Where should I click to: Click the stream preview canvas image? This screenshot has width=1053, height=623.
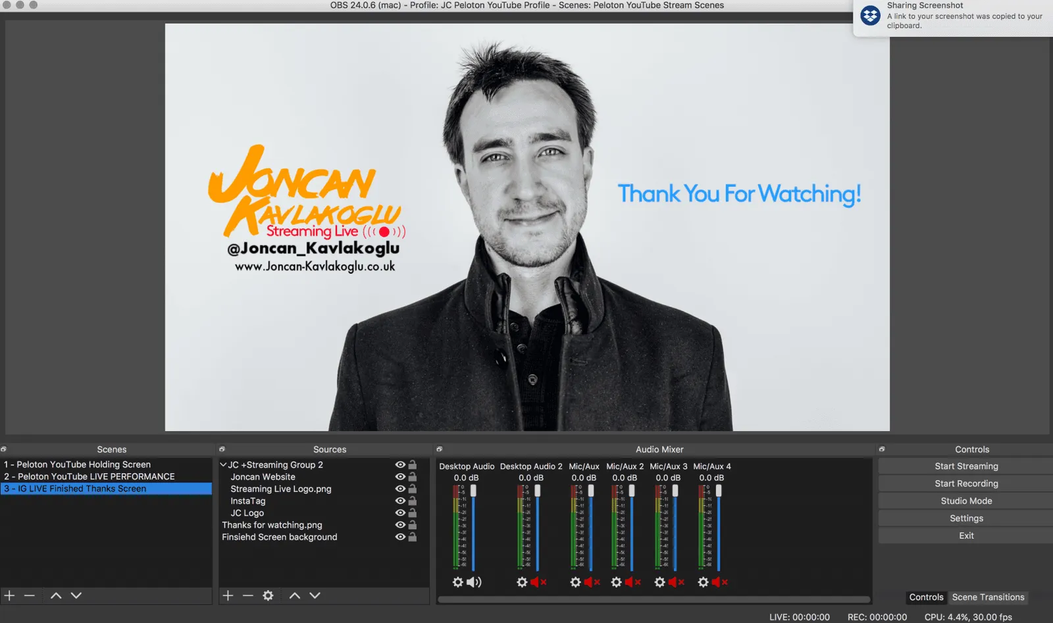point(527,228)
